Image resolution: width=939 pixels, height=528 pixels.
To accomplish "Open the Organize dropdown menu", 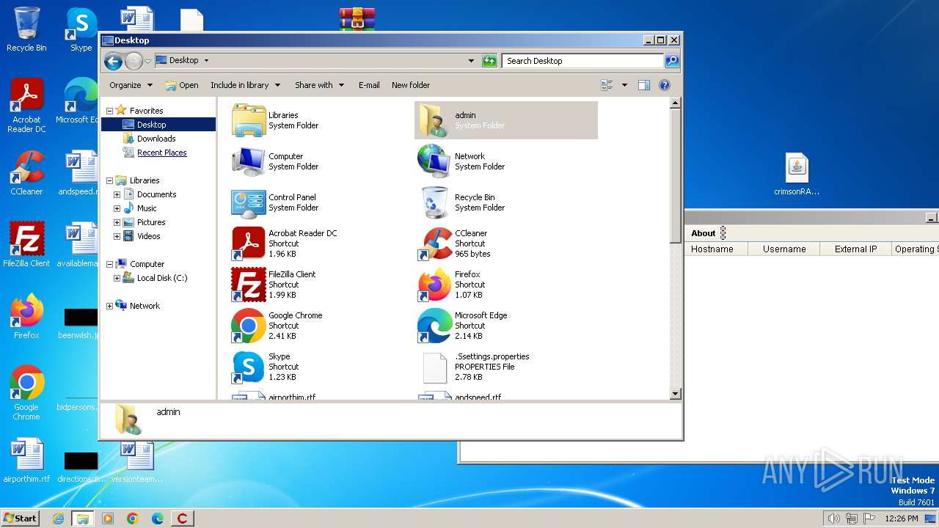I will (x=131, y=85).
